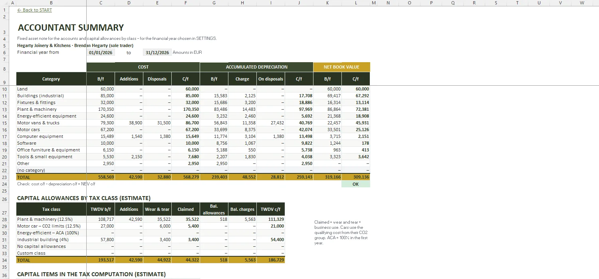Follow the Back to START link

35,10
